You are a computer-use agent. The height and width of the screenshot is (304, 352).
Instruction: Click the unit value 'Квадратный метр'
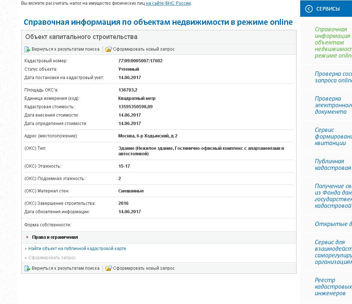click(x=137, y=98)
